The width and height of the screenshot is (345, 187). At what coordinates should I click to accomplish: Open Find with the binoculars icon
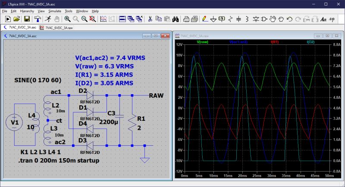pyautogui.click(x=176, y=19)
